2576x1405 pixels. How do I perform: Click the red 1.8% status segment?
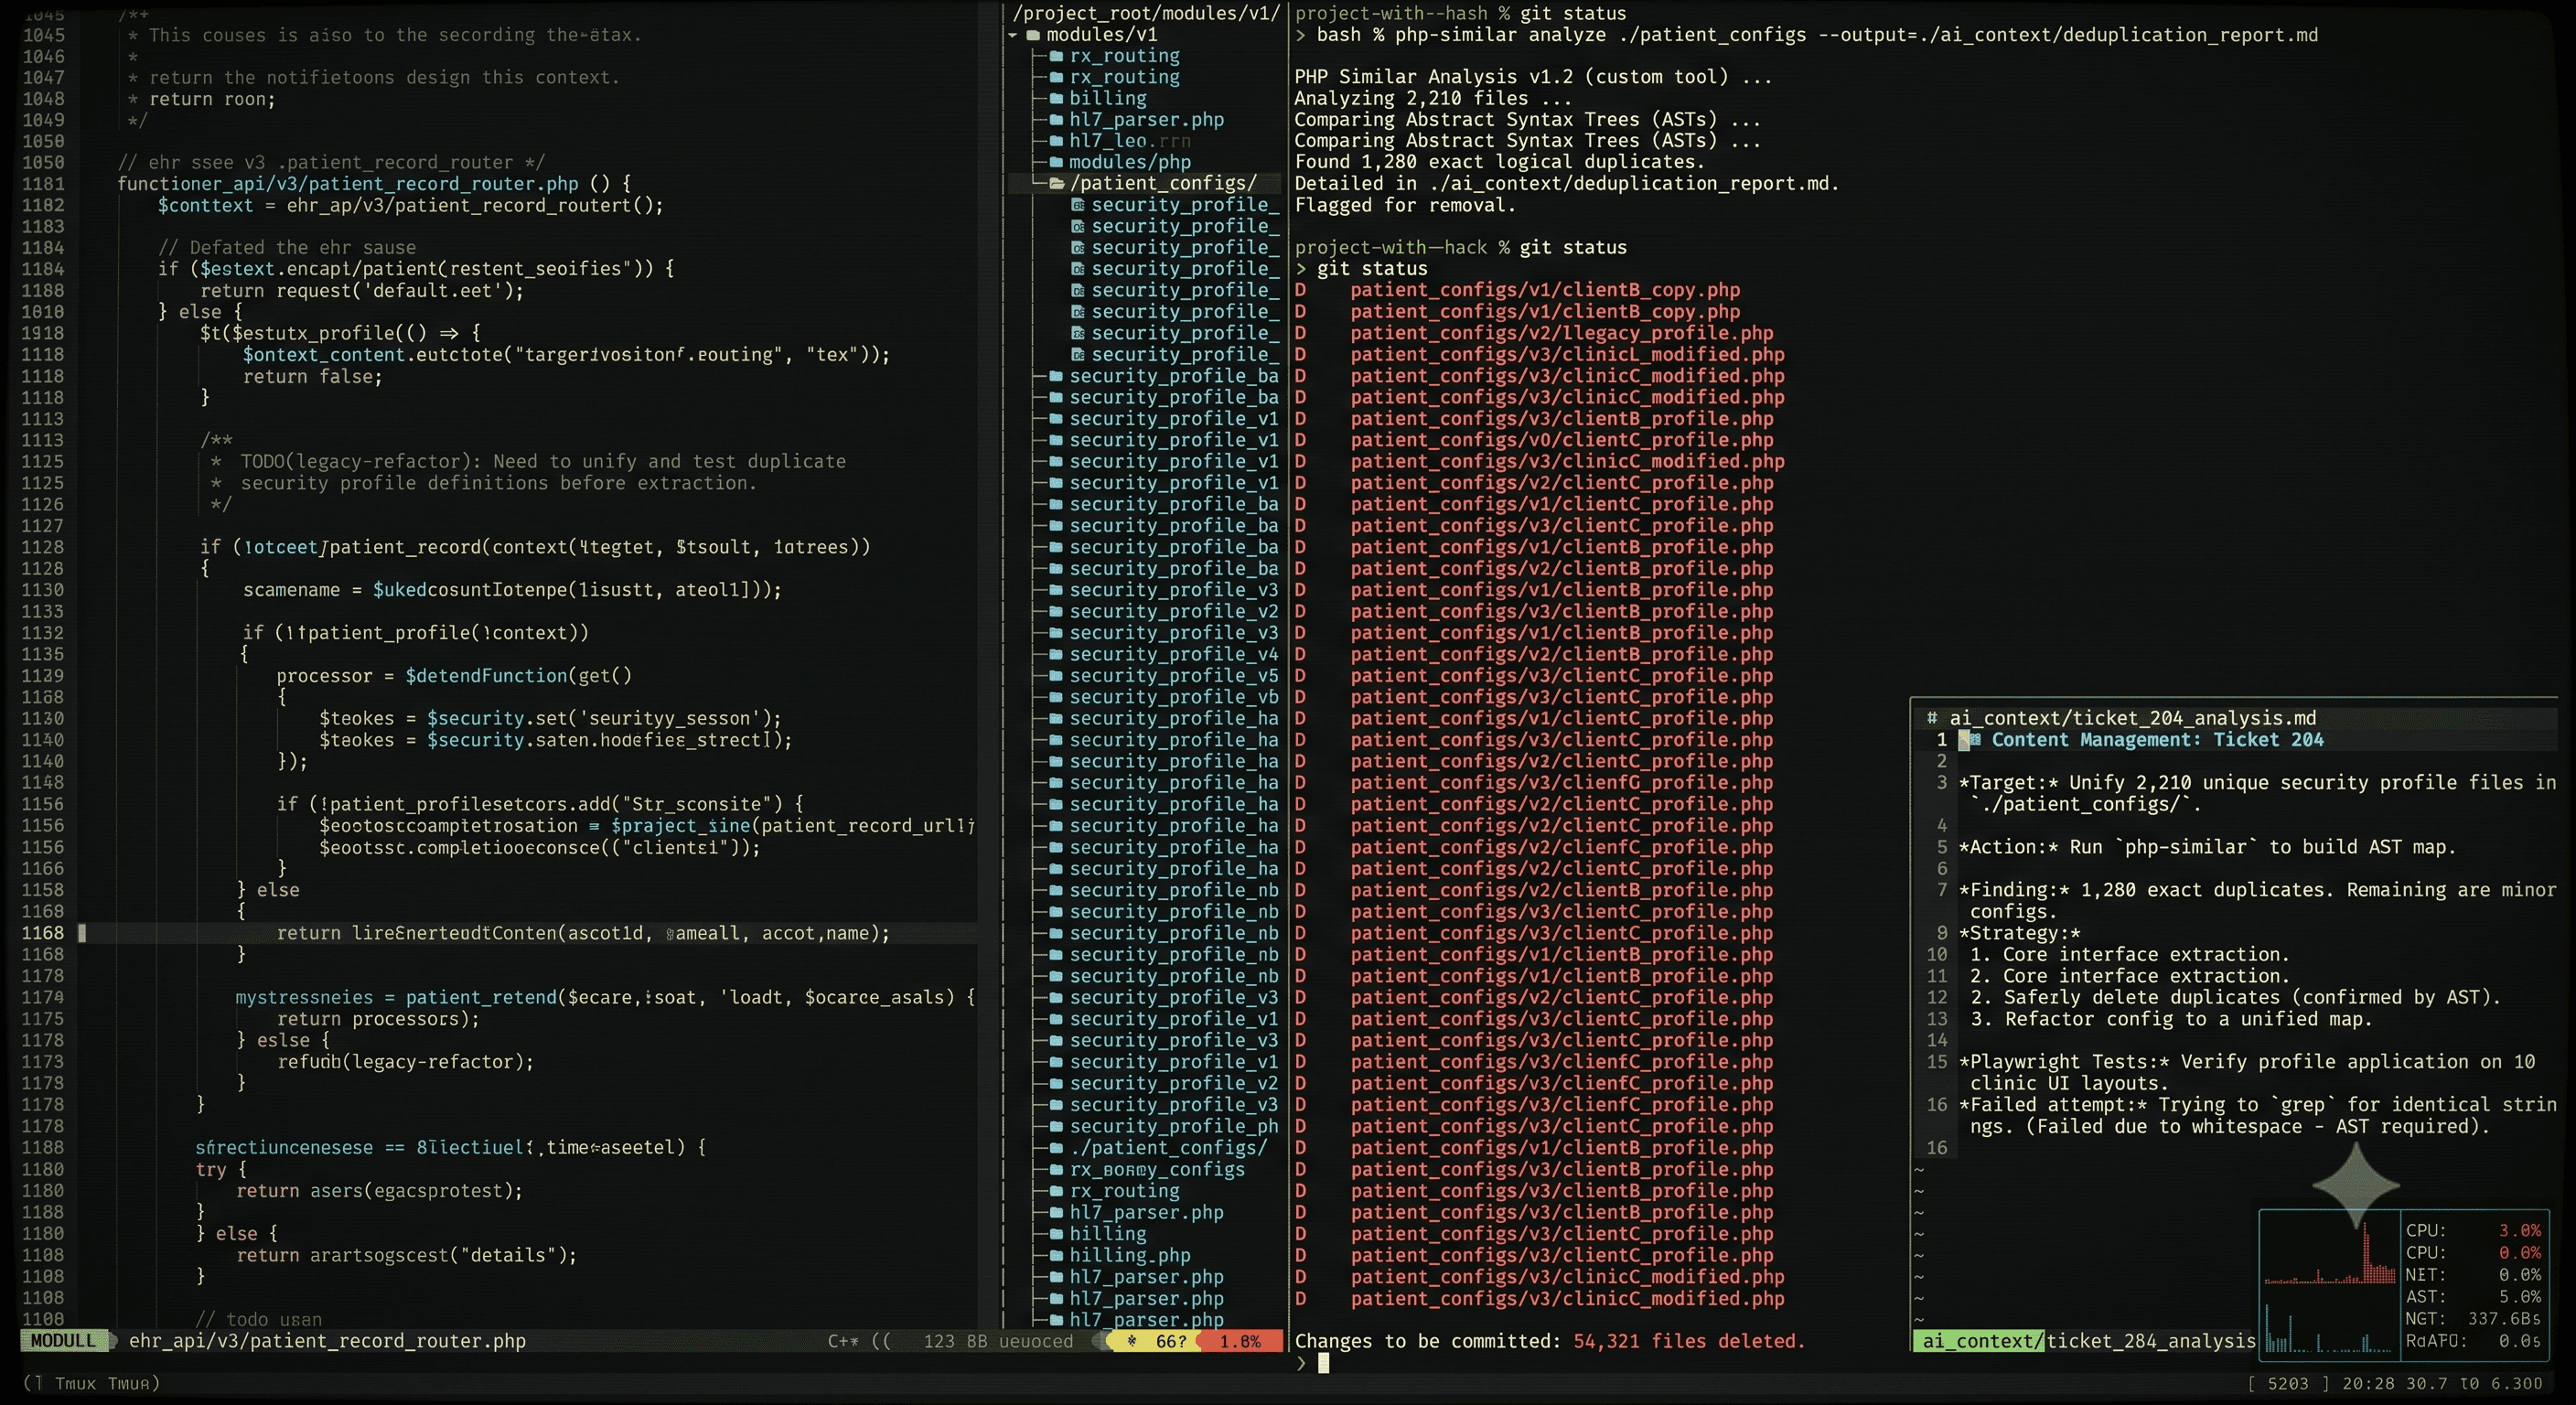(x=1240, y=1341)
